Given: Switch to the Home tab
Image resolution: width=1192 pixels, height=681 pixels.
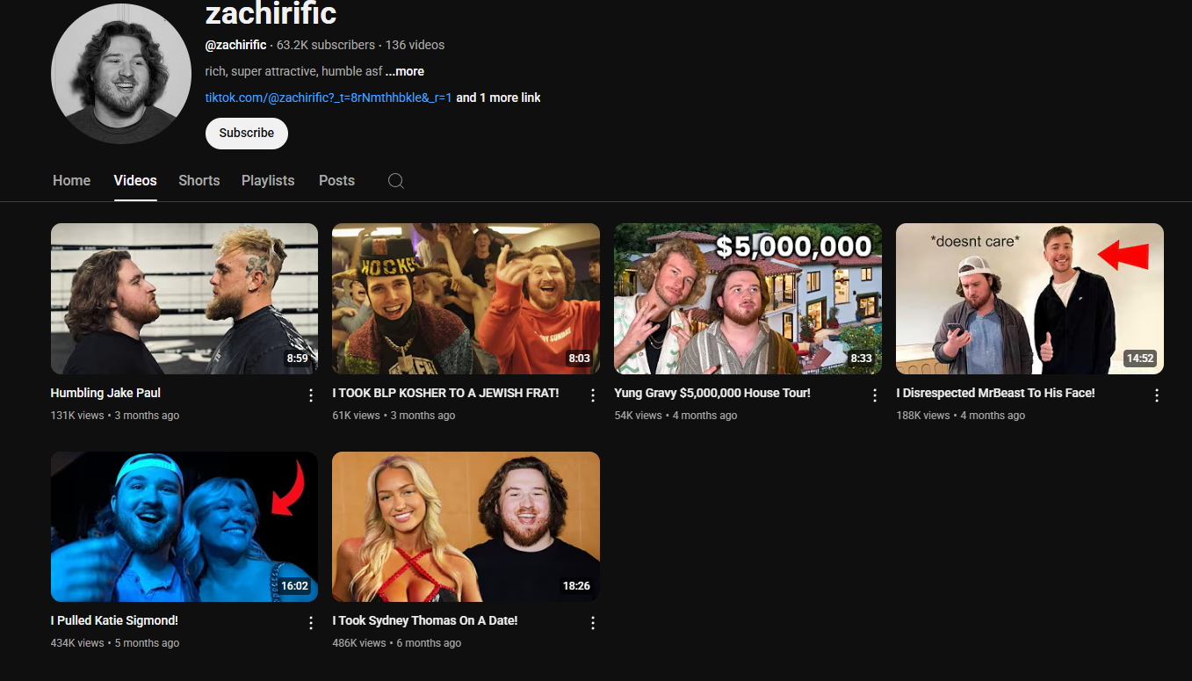Looking at the screenshot, I should point(71,180).
